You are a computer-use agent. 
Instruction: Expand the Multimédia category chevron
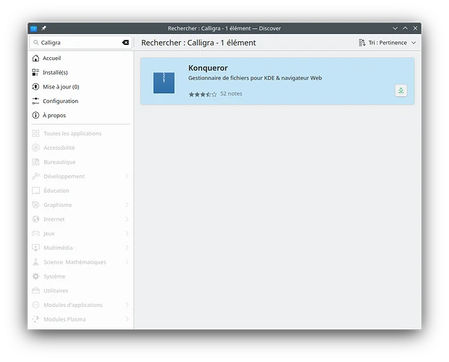(127, 248)
